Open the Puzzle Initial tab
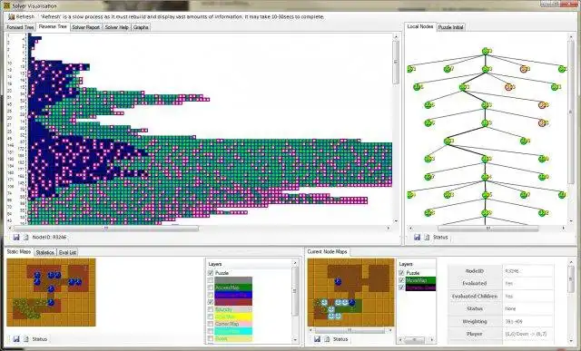This screenshot has width=581, height=351. point(450,27)
